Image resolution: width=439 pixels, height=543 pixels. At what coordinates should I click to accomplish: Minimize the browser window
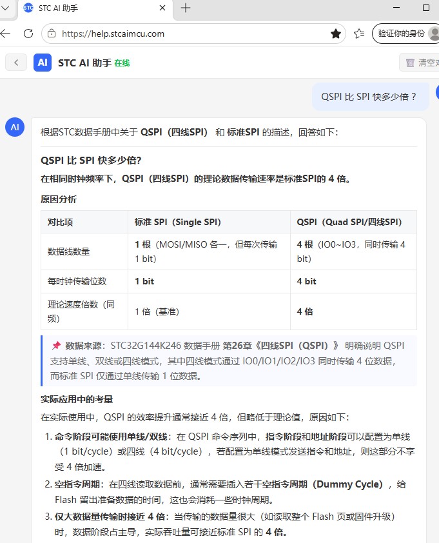(396, 8)
